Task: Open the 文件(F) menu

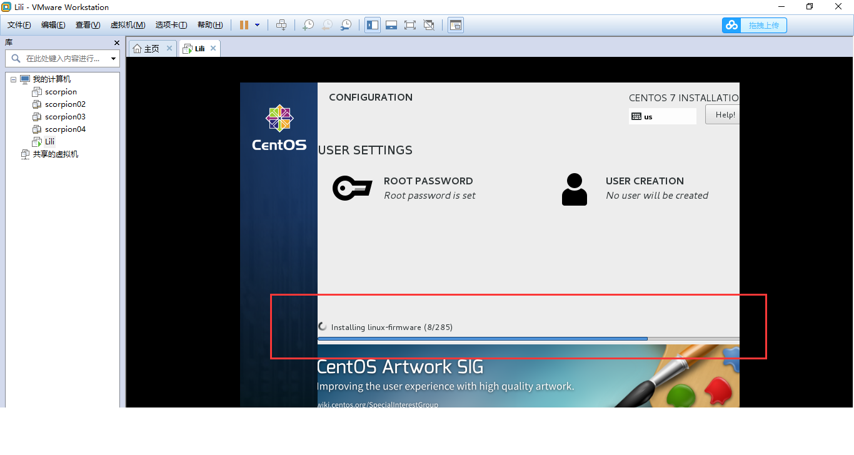Action: pos(19,25)
